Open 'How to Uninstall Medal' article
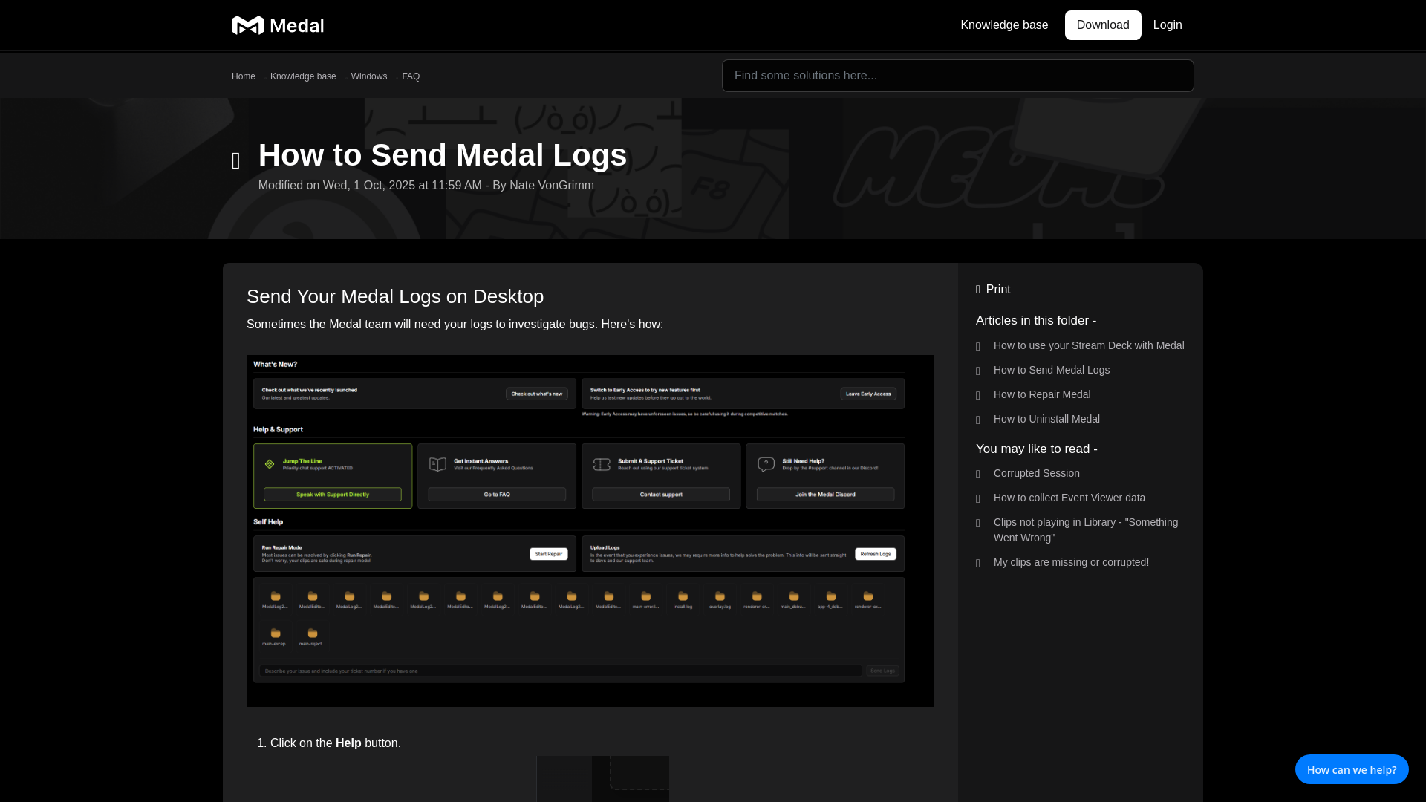This screenshot has height=802, width=1426. tap(1046, 419)
